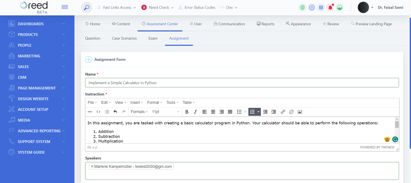Screen dimensions: 411x183
Task: Expand the CRM sidebar section
Action: [x=37, y=77]
